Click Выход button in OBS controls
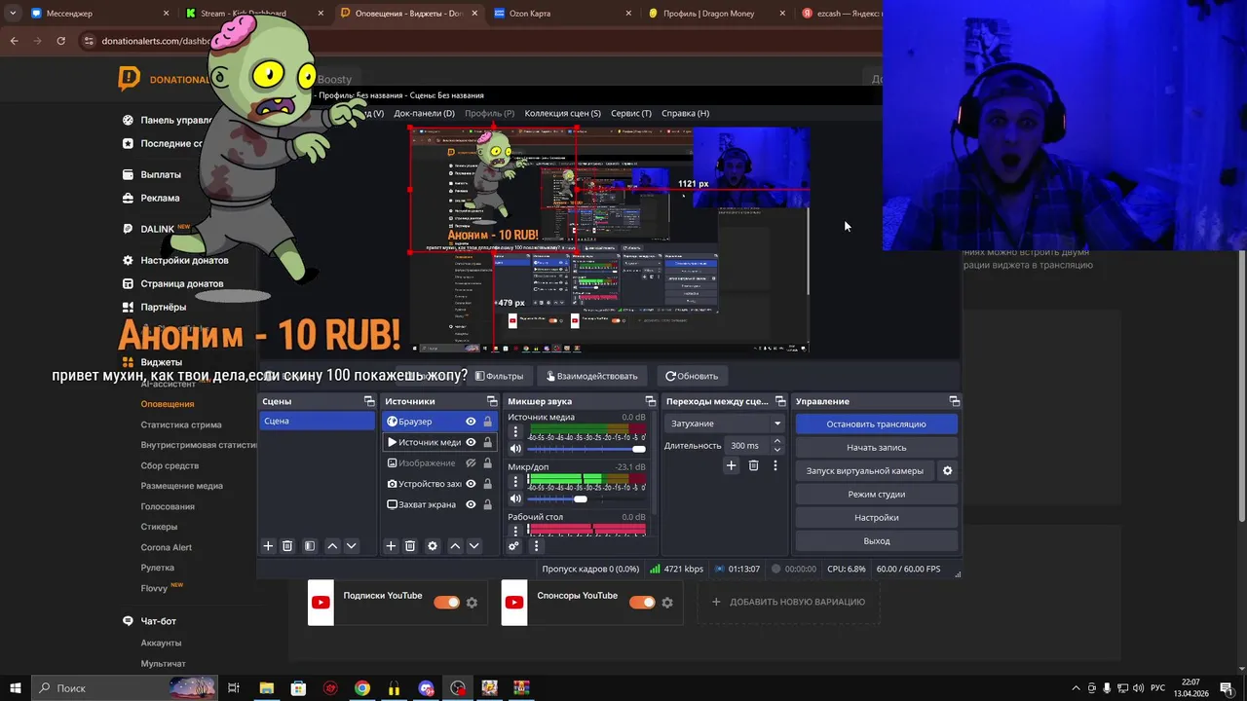 tap(876, 540)
